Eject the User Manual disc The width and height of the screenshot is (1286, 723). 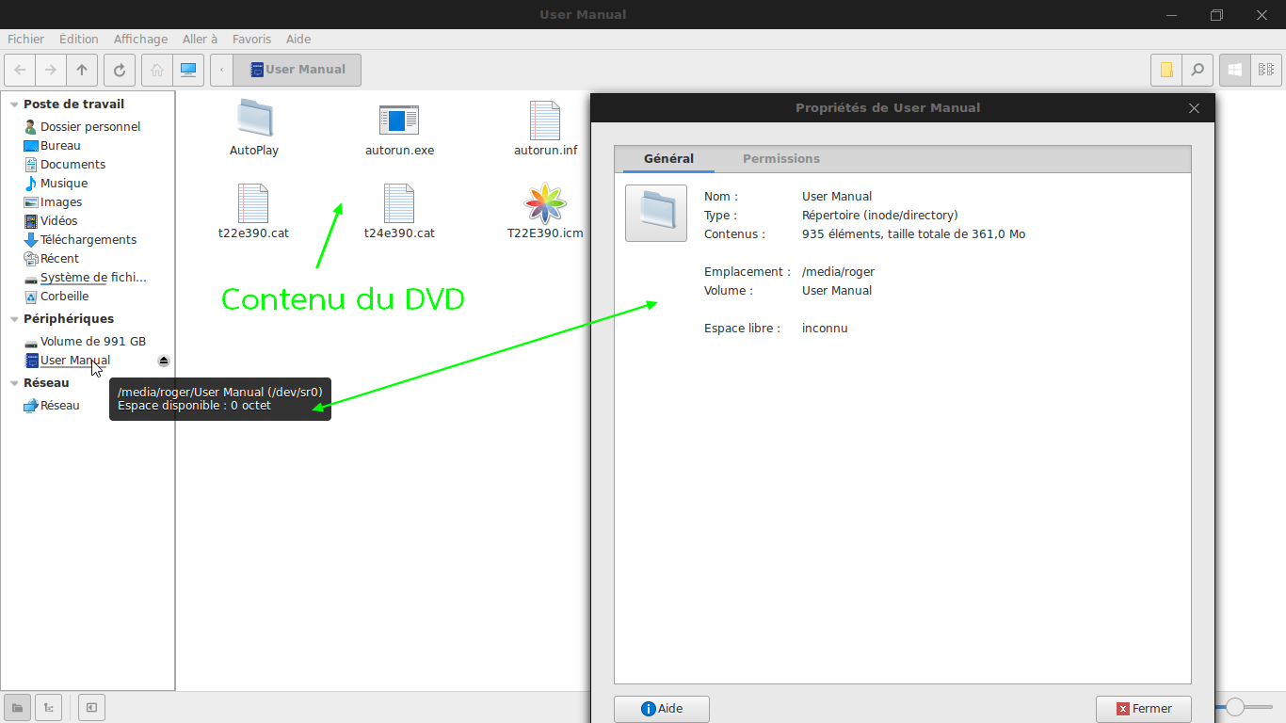(x=163, y=361)
